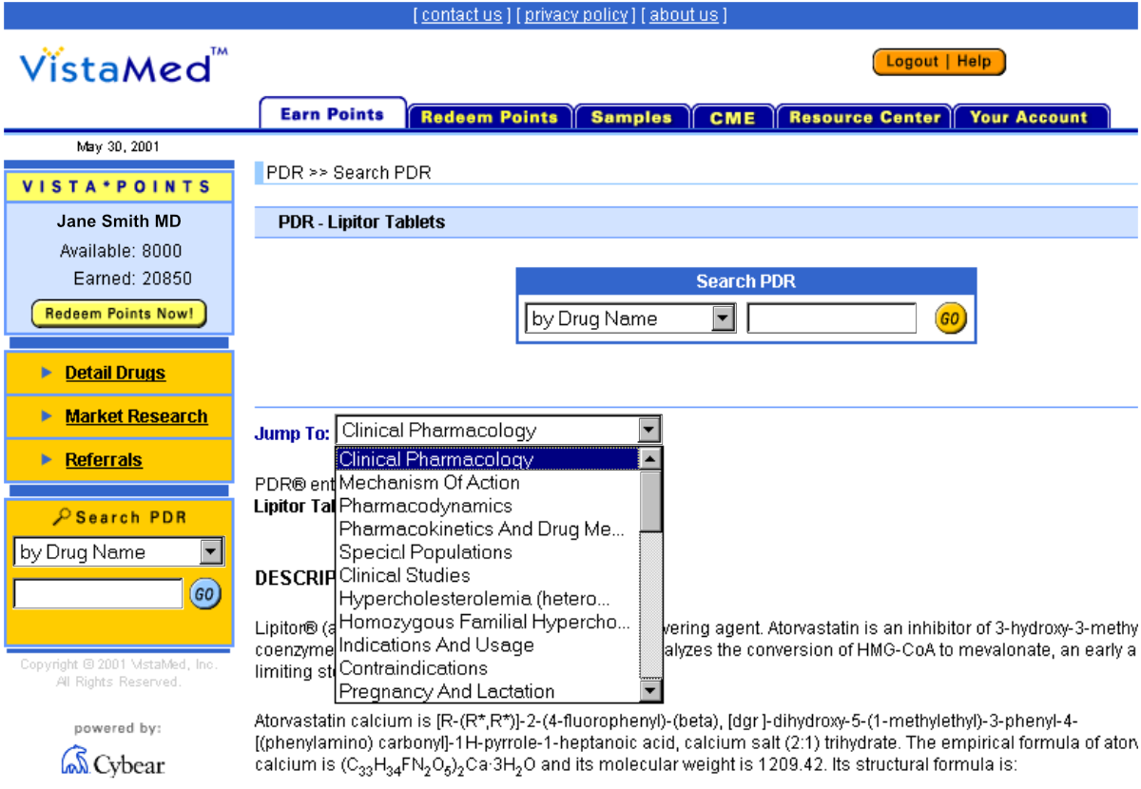This screenshot has width=1141, height=789.
Task: Click the main Search PDR text field
Action: pyautogui.click(x=832, y=318)
